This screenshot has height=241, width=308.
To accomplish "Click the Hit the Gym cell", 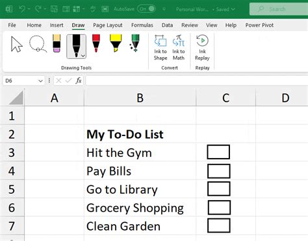I will (x=140, y=152).
